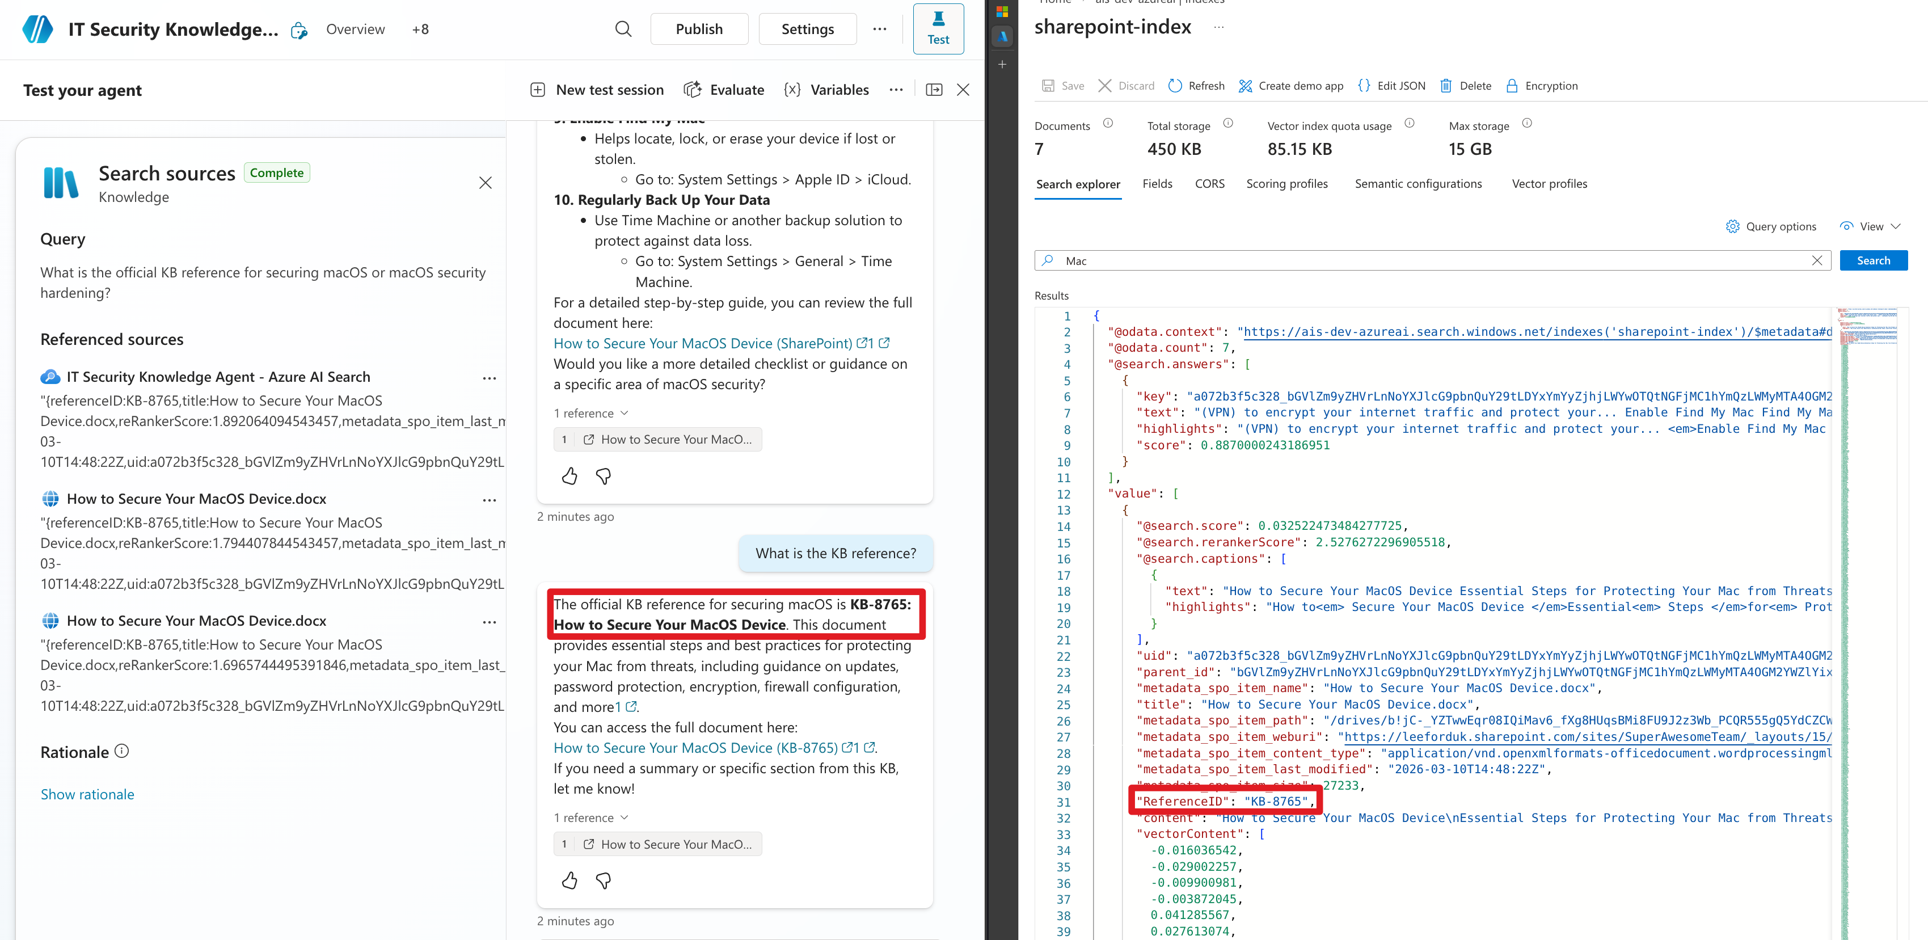Image resolution: width=1928 pixels, height=940 pixels.
Task: Open the Semantic configurations tab
Action: click(x=1417, y=183)
